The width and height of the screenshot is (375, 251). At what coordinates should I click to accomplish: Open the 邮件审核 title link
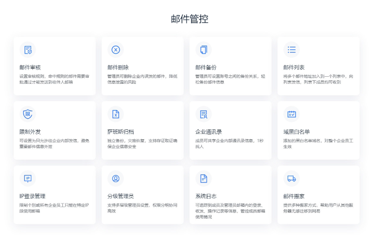[x=30, y=67]
